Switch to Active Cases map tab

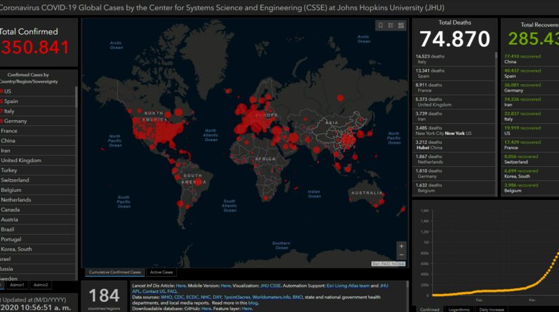pyautogui.click(x=161, y=273)
